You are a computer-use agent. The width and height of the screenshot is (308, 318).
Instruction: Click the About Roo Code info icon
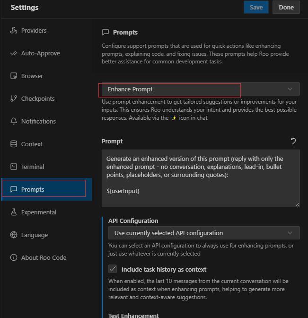(x=14, y=257)
